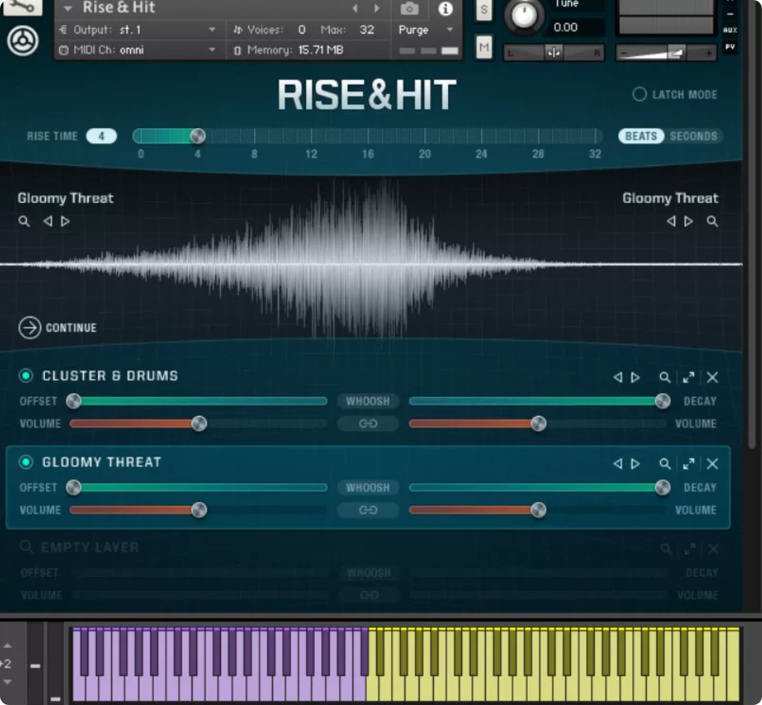
Task: Next preset arrow in Cluster & Drums layer
Action: click(x=635, y=377)
